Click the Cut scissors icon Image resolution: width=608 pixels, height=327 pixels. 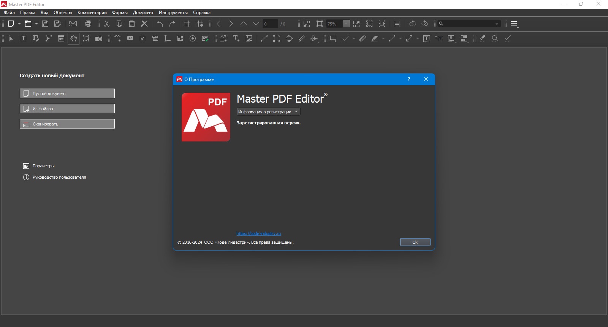coord(107,24)
